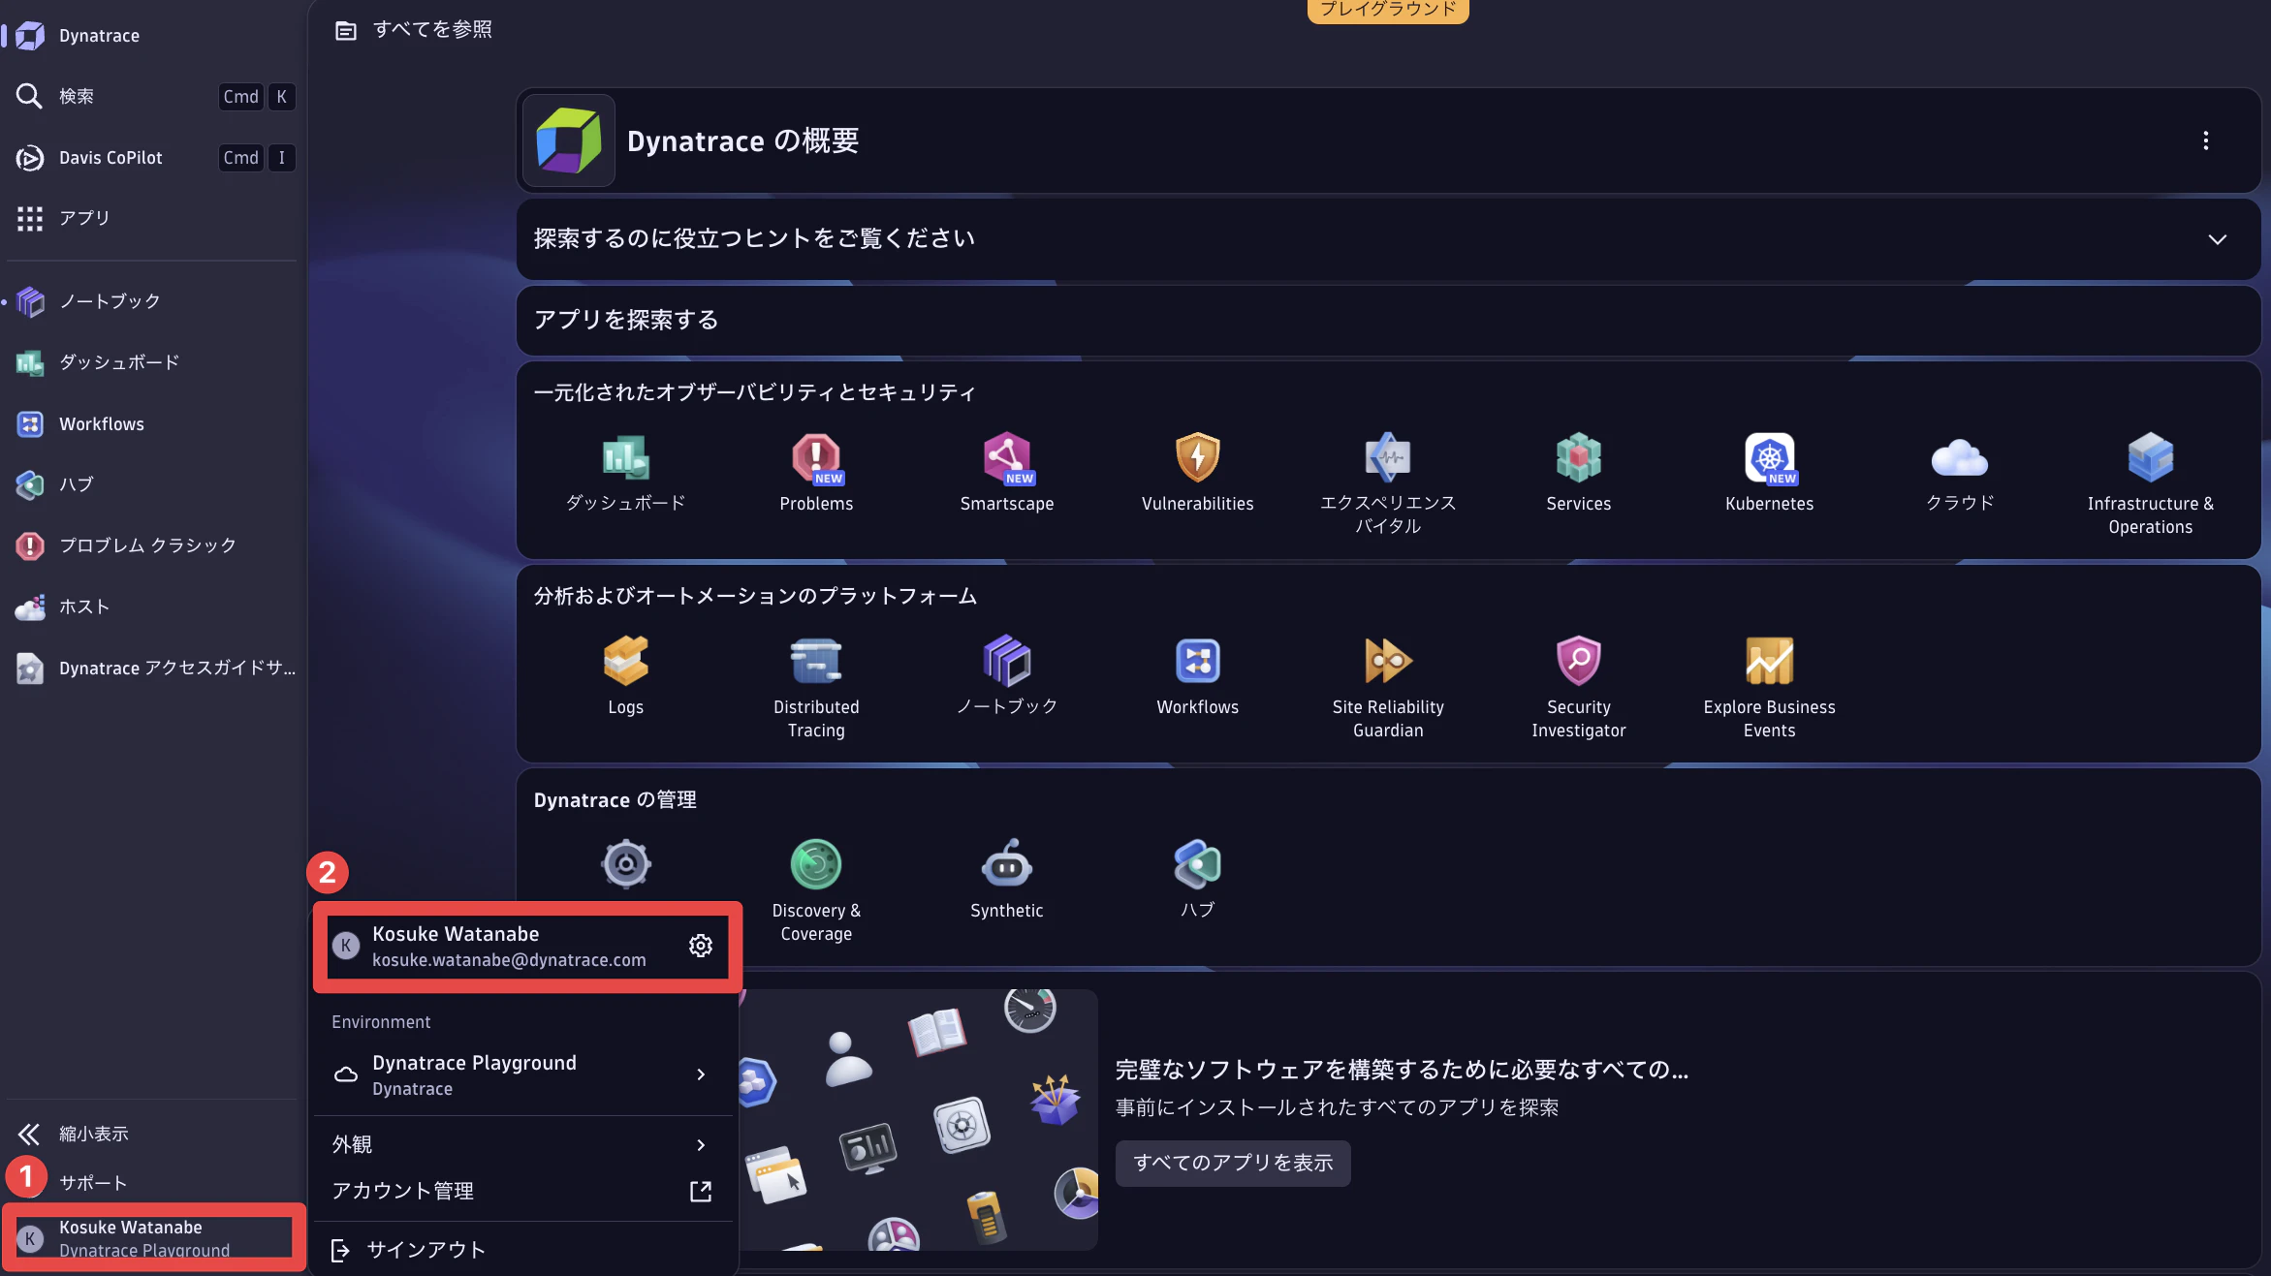Open the Distributed Tracing app icon

pos(816,661)
